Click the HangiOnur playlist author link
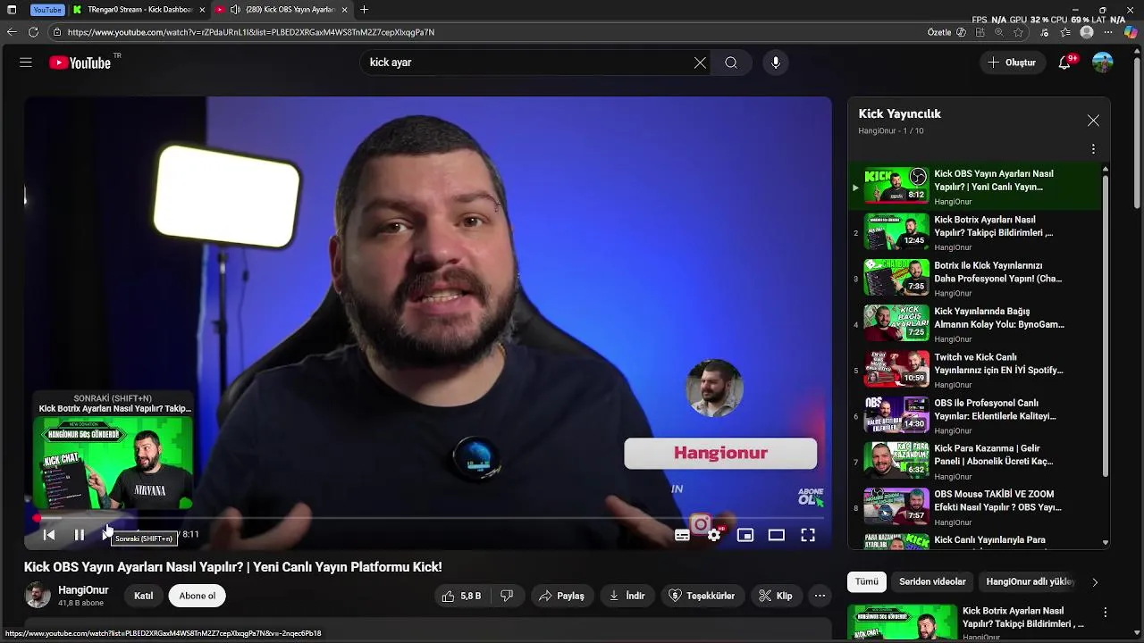The image size is (1144, 643). [877, 131]
